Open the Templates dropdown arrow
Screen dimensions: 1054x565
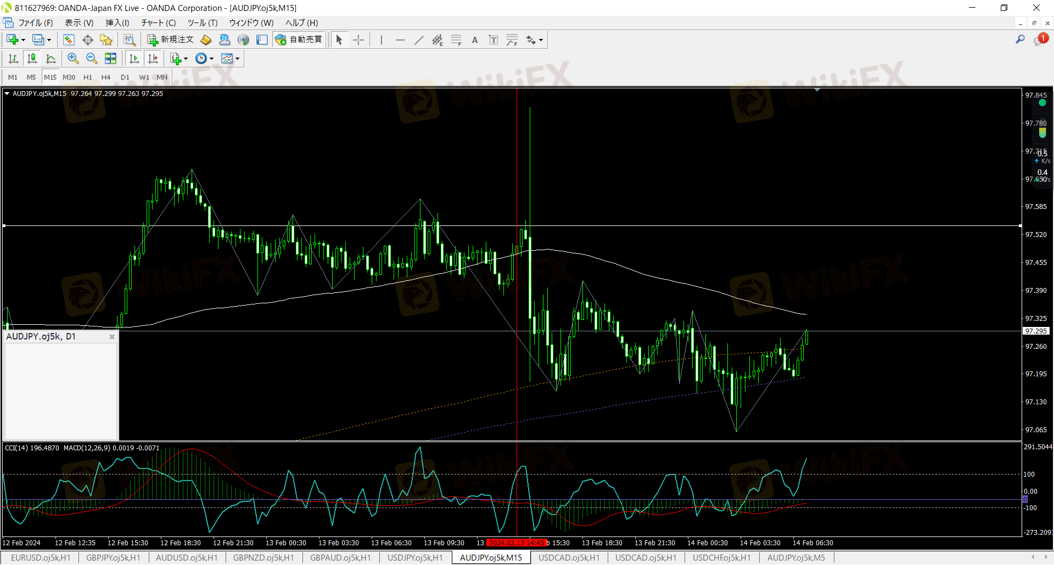238,59
